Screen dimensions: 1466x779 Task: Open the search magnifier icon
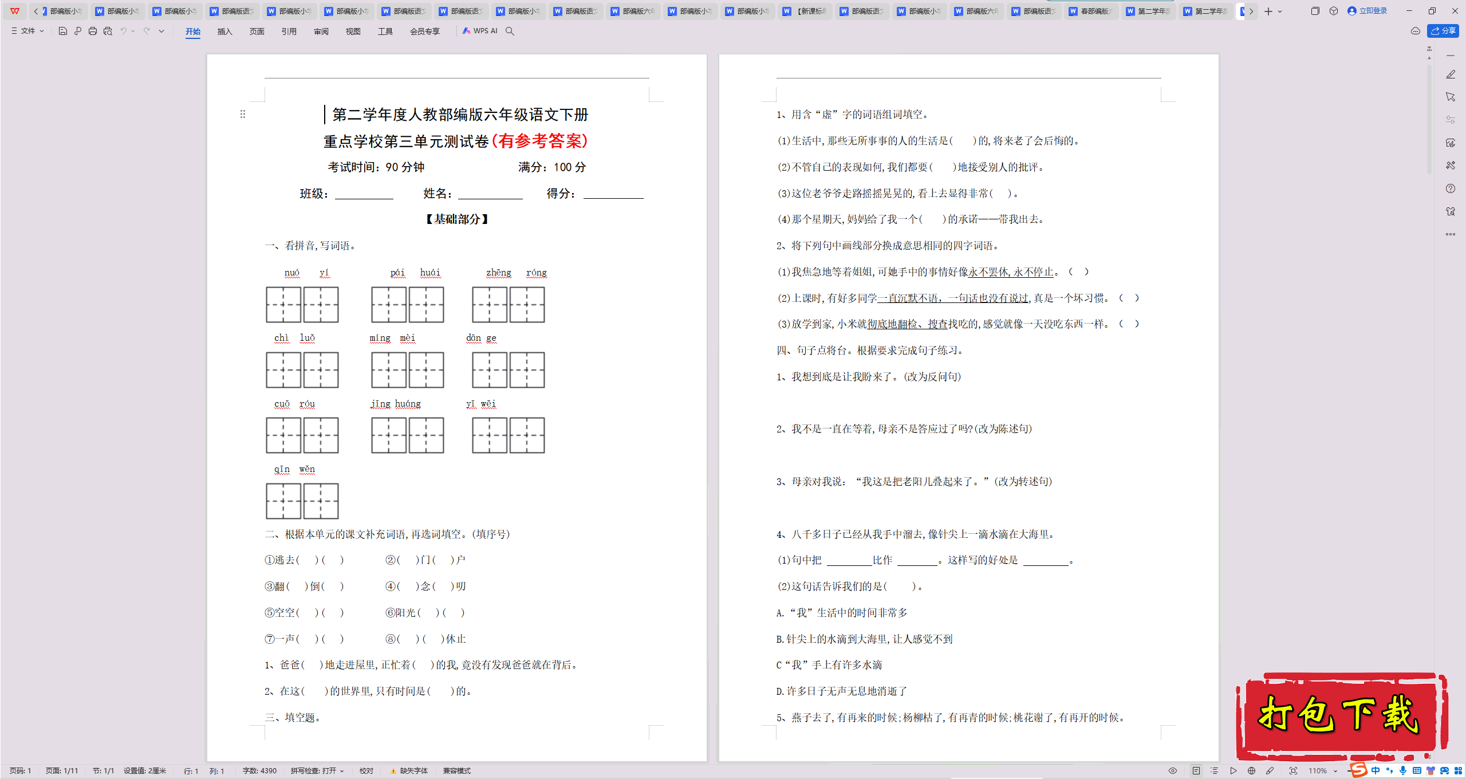pyautogui.click(x=510, y=31)
